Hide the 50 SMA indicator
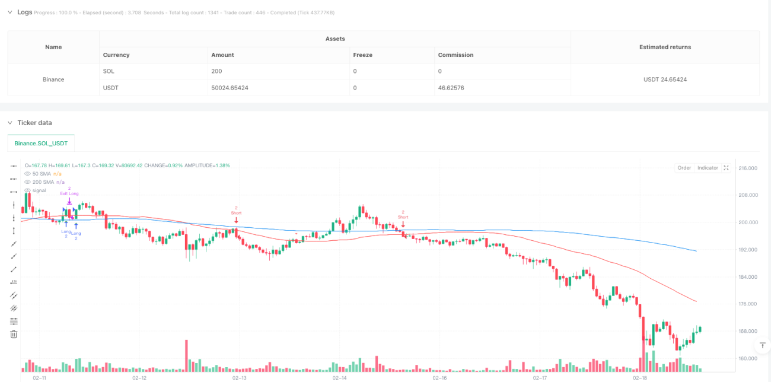The image size is (771, 382). pyautogui.click(x=27, y=173)
